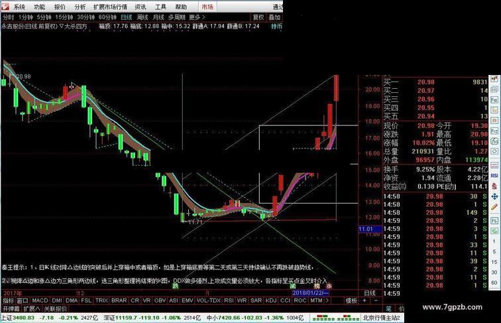Select the 60 minute sidebar shortcut
501x323 pixels.
(x=494, y=283)
